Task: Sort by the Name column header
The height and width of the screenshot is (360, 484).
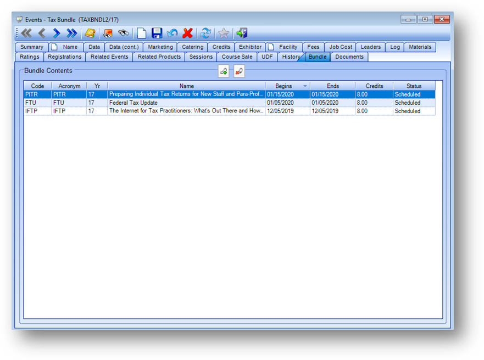Action: [186, 86]
